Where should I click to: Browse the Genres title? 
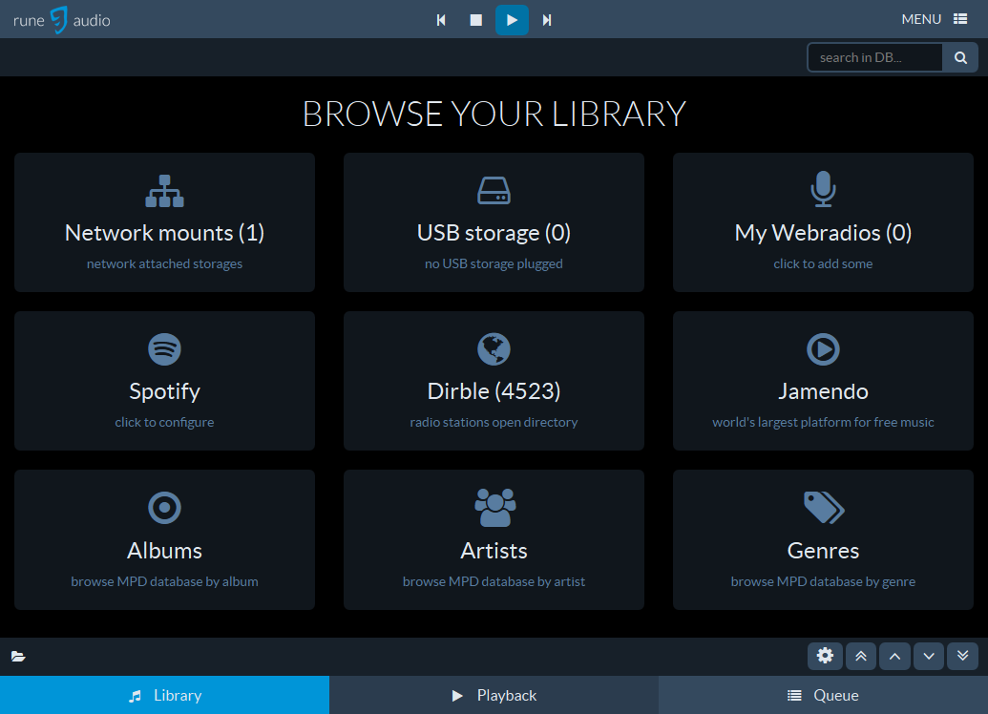point(823,551)
